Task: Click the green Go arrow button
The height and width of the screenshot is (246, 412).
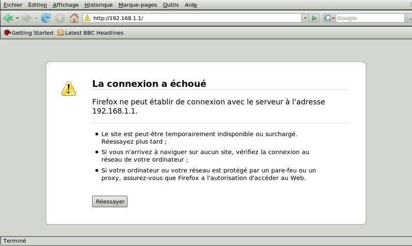Action: (x=314, y=18)
